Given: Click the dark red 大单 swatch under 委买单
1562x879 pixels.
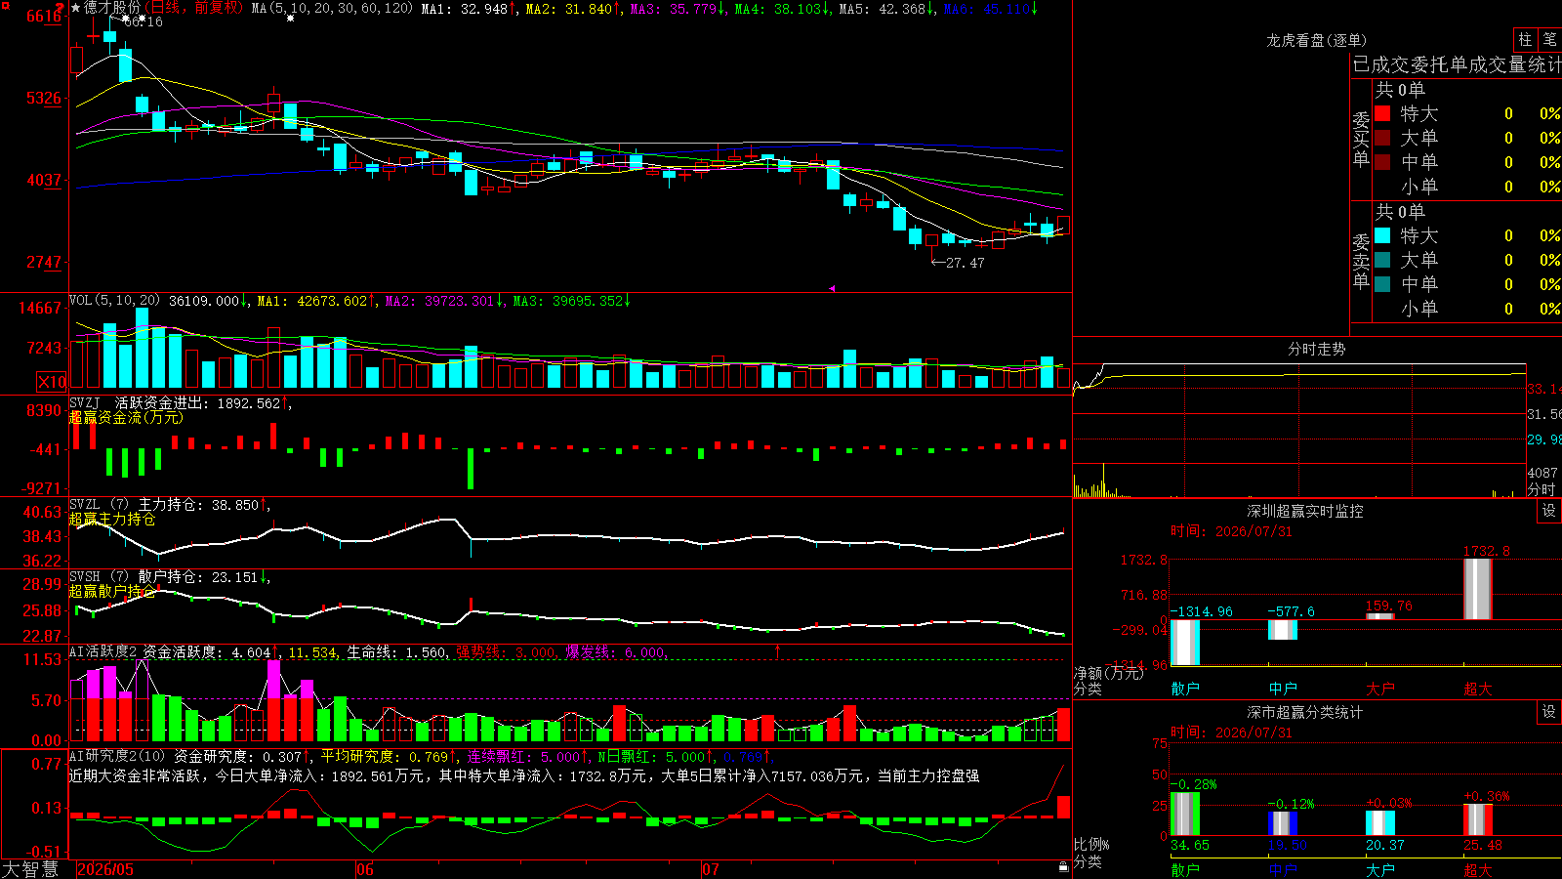Looking at the screenshot, I should [x=1382, y=138].
